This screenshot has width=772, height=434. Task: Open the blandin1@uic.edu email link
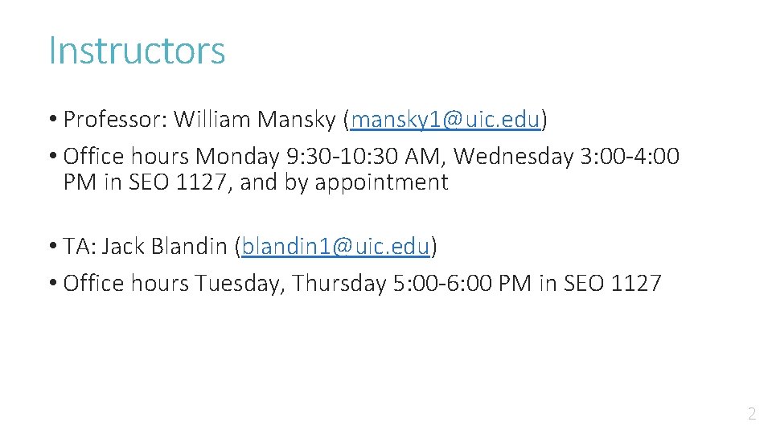(x=335, y=247)
